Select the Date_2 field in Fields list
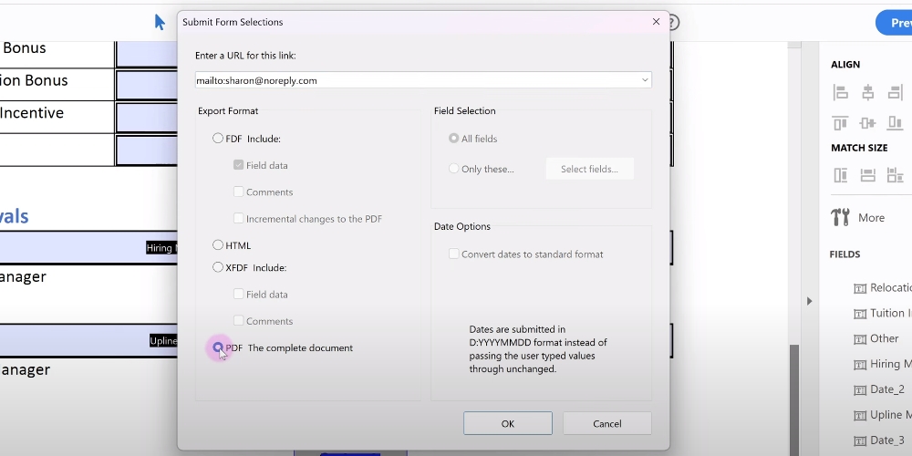This screenshot has width=912, height=456. (886, 389)
